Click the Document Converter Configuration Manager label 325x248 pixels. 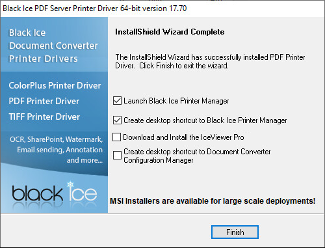pyautogui.click(x=197, y=156)
